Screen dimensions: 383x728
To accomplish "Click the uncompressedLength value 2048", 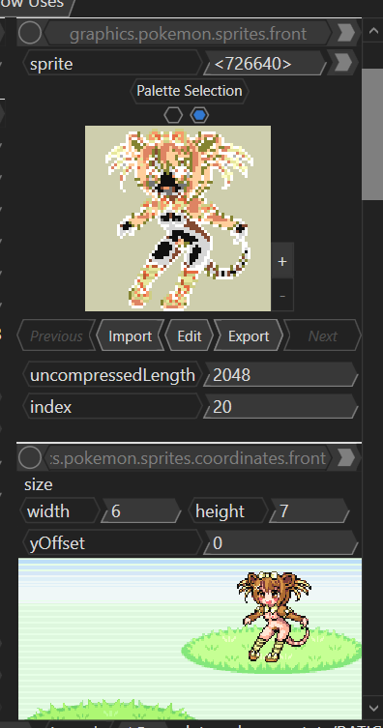I will pyautogui.click(x=281, y=375).
